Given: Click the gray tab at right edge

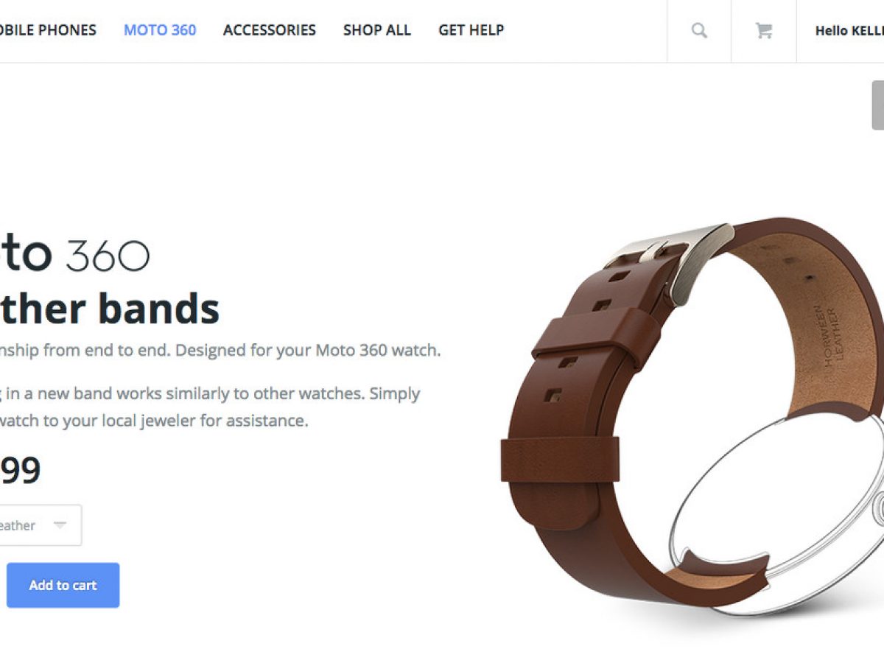Looking at the screenshot, I should click(x=878, y=105).
